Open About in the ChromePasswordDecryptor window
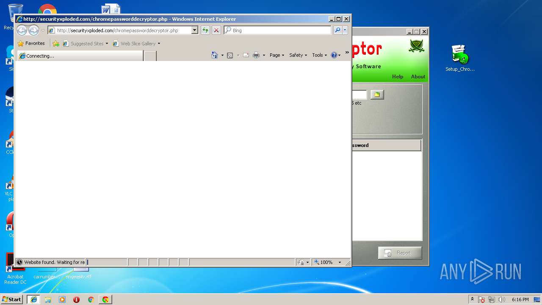Screen dimensions: 542x305 (x=418, y=77)
